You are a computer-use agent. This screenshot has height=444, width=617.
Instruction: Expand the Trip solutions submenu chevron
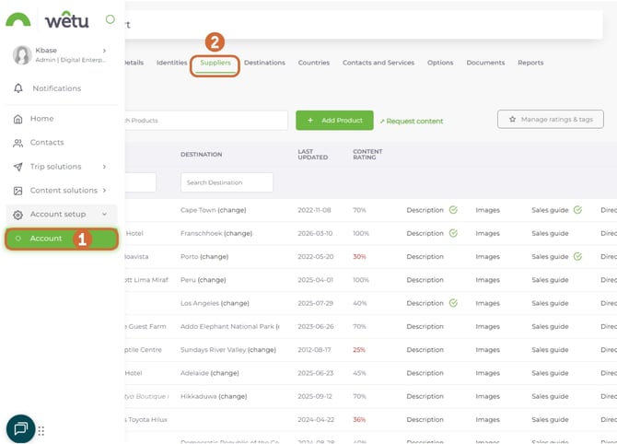[104, 167]
